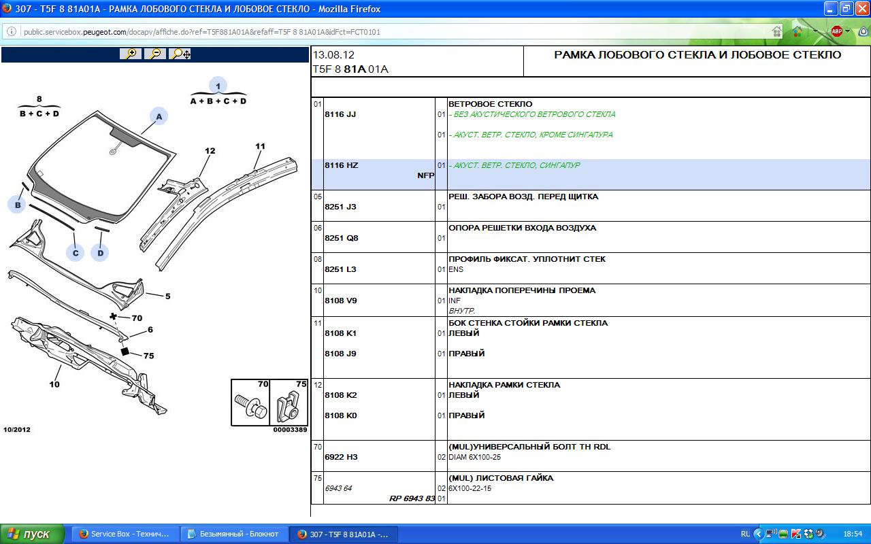Click part number 8108 J9
Screen dimensions: 871x544
pyautogui.click(x=340, y=354)
